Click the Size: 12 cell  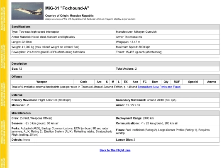(63, 69)
